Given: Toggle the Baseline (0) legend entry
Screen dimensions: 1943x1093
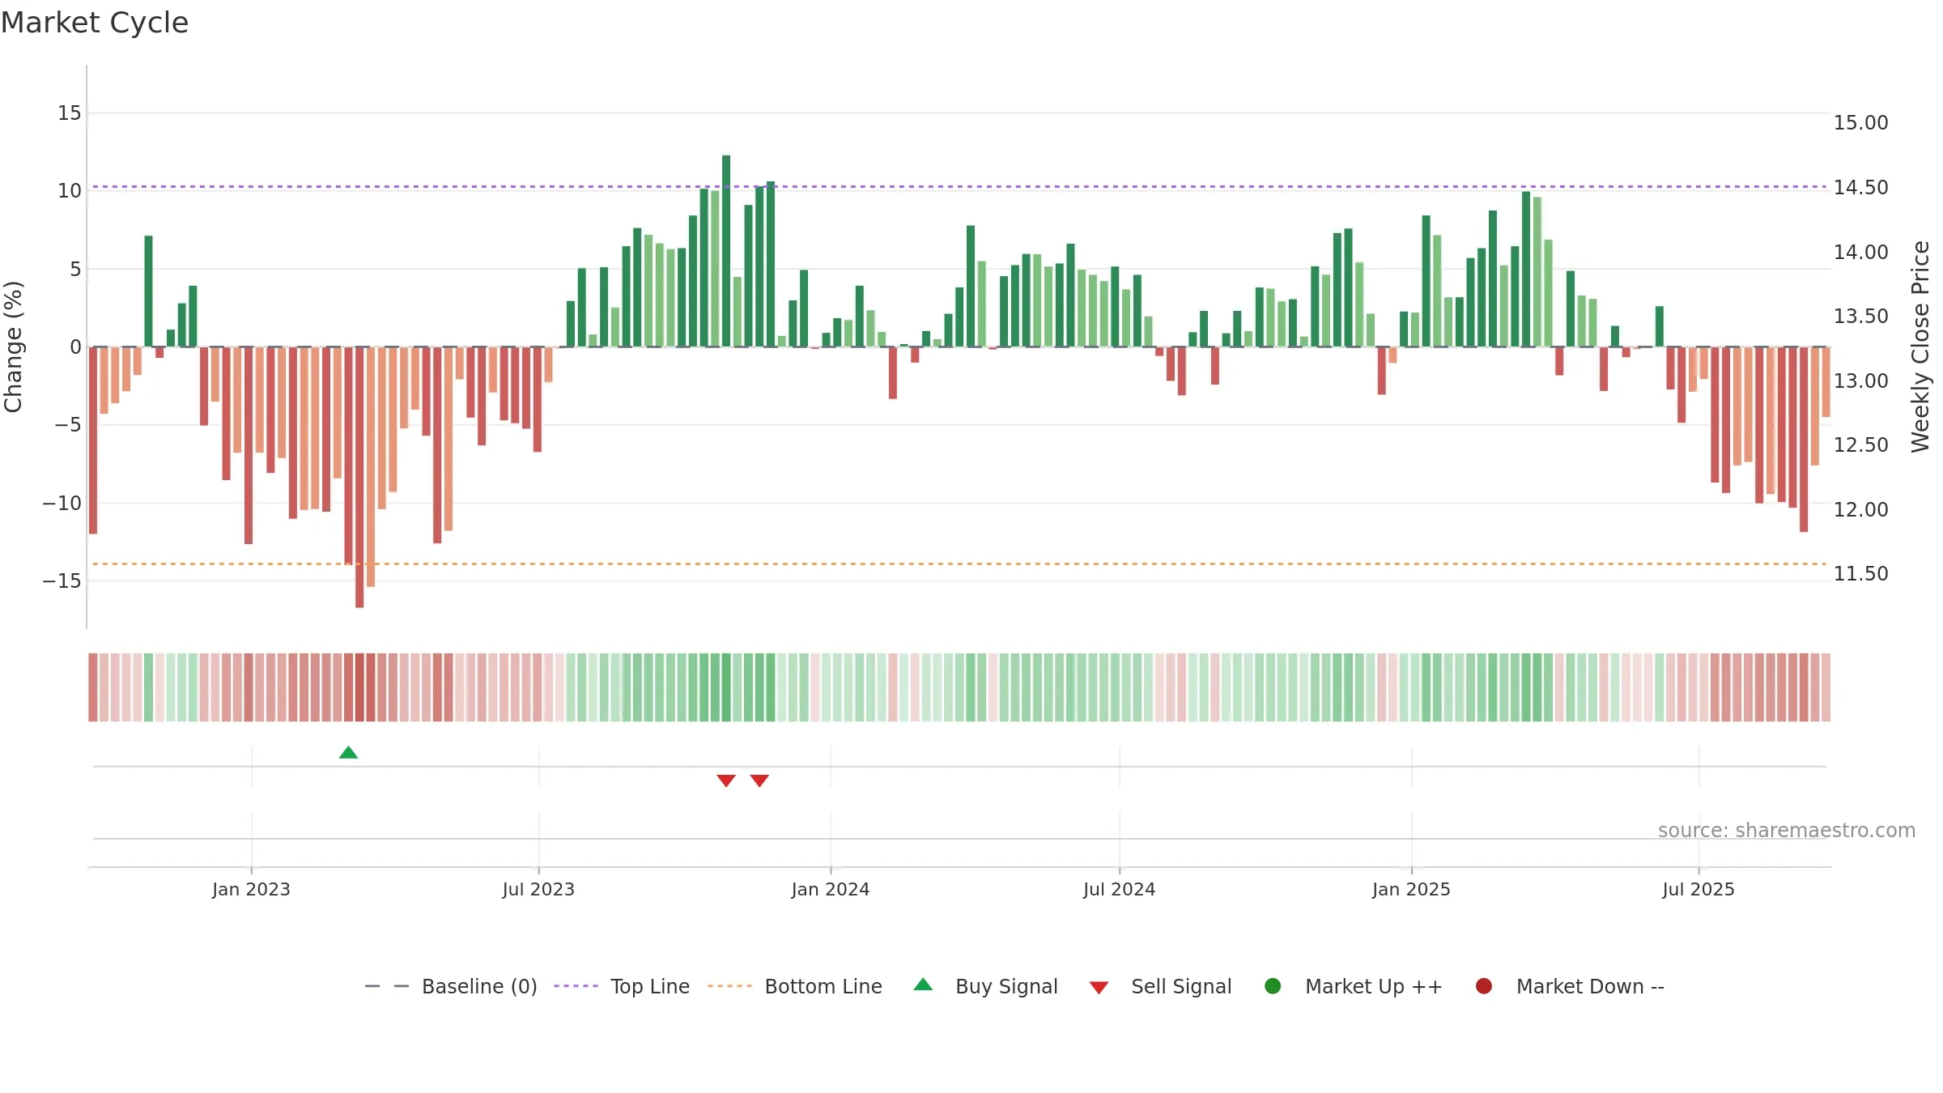Looking at the screenshot, I should (451, 986).
